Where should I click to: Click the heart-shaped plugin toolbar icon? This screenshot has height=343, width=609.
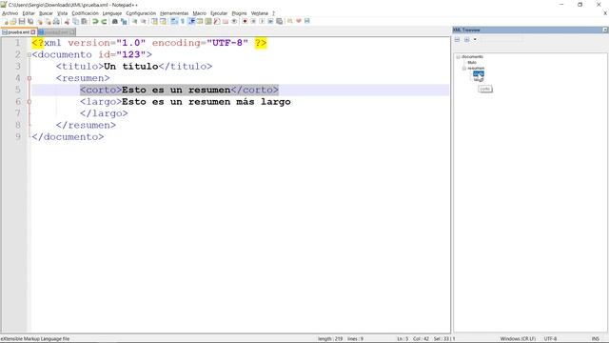tap(298, 21)
